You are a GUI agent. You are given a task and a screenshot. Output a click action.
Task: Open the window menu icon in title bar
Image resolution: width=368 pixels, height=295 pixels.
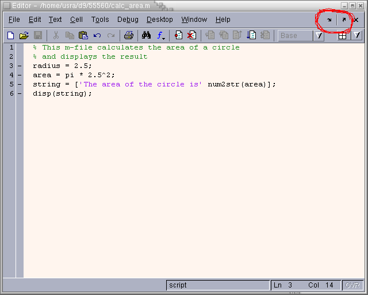(x=7, y=6)
